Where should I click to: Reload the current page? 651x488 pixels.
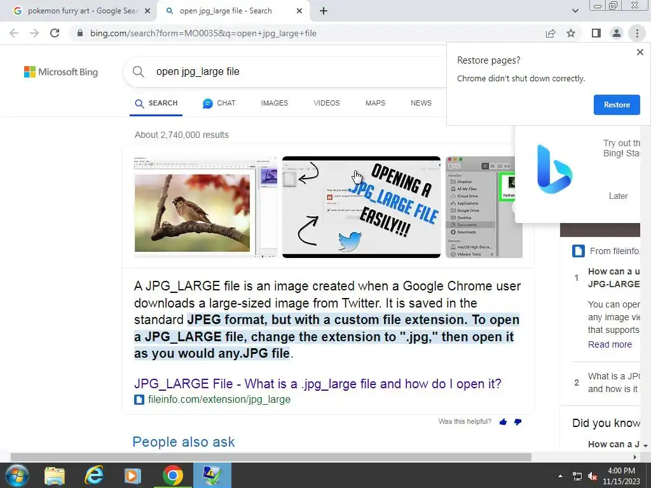pyautogui.click(x=55, y=33)
